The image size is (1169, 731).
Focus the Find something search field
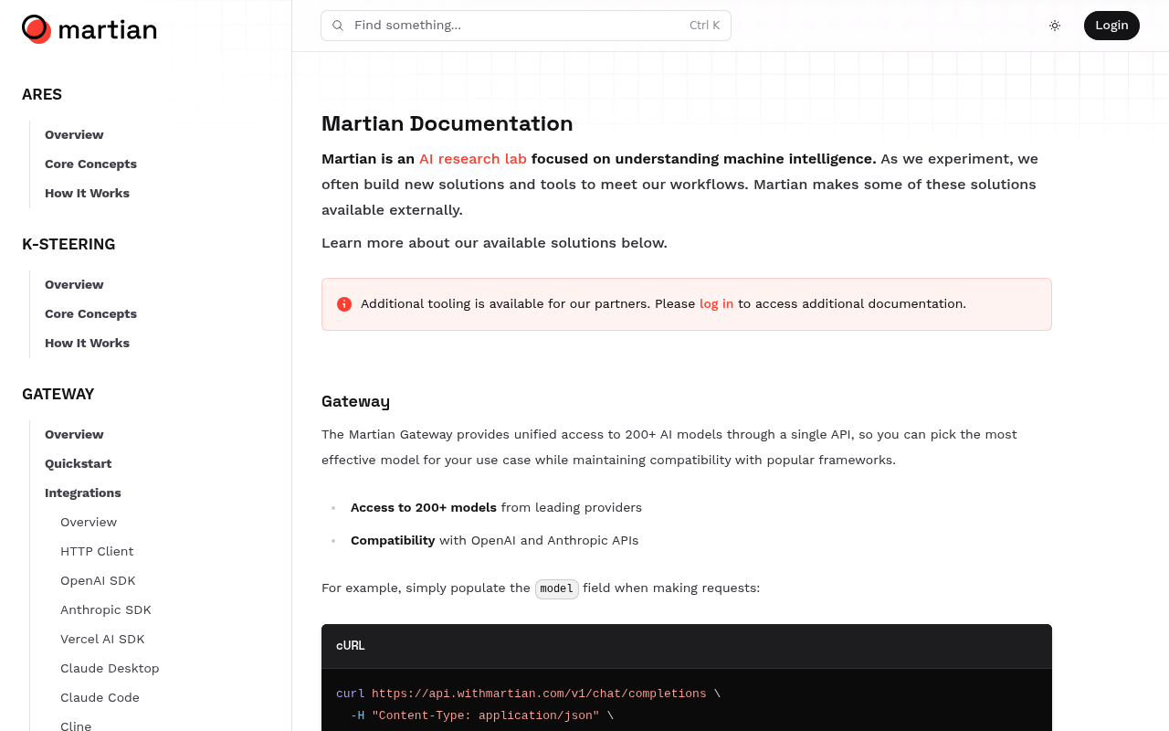(x=526, y=26)
